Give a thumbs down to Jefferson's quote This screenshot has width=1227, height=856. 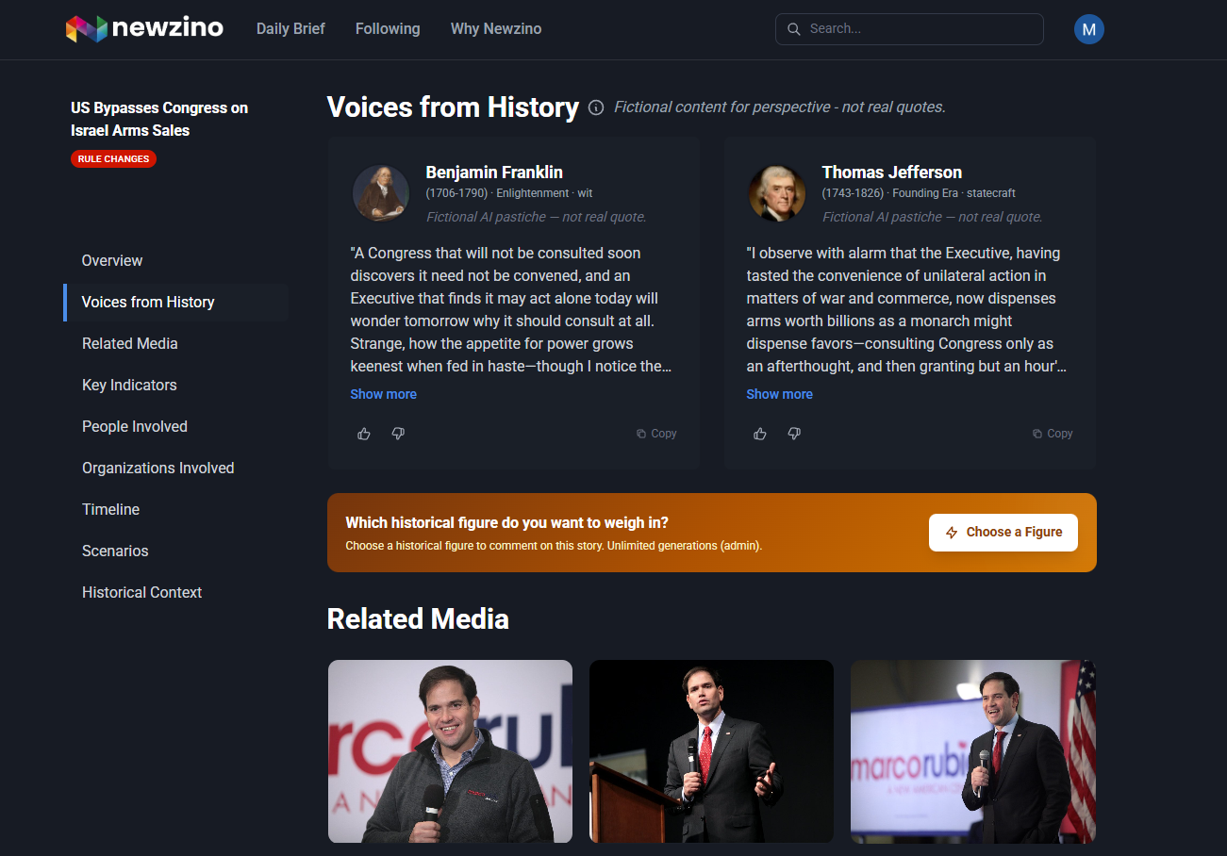[794, 434]
